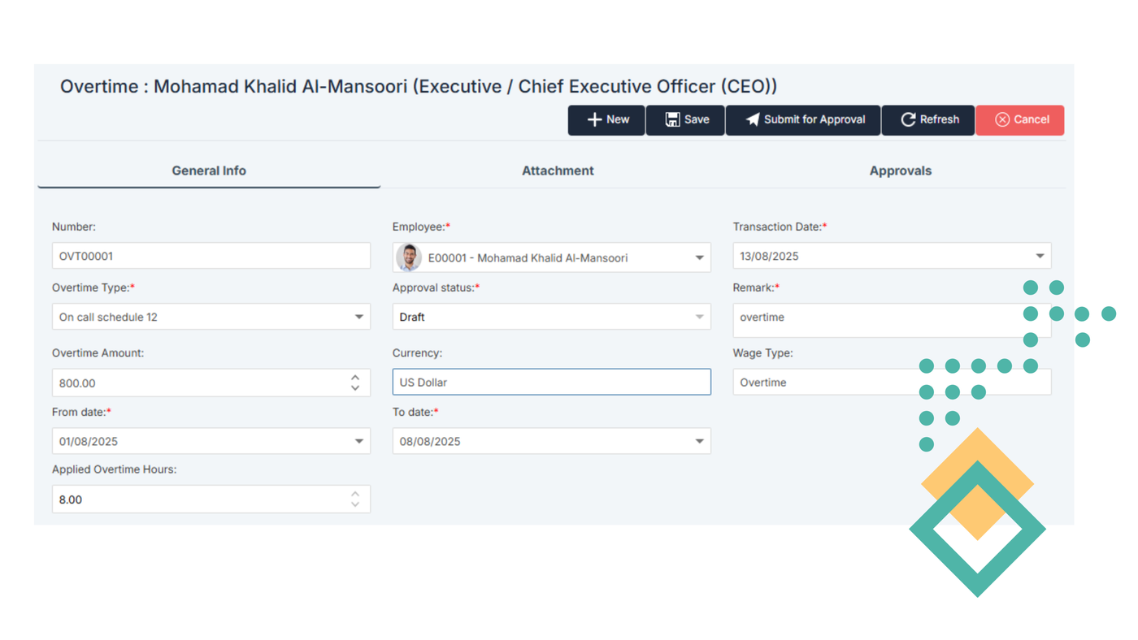The width and height of the screenshot is (1138, 640).
Task: Increase Applied Overtime Hours using up arrow
Action: 355,494
